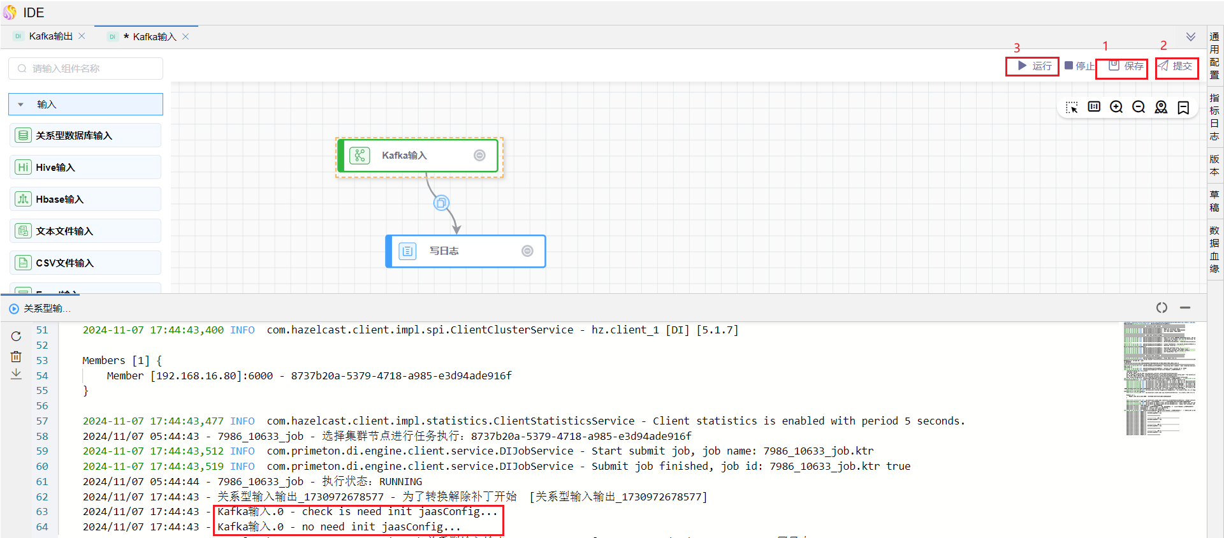Screen dimensions: 1224x538
Task: Activate the marquee selection tool icon
Action: (1072, 107)
